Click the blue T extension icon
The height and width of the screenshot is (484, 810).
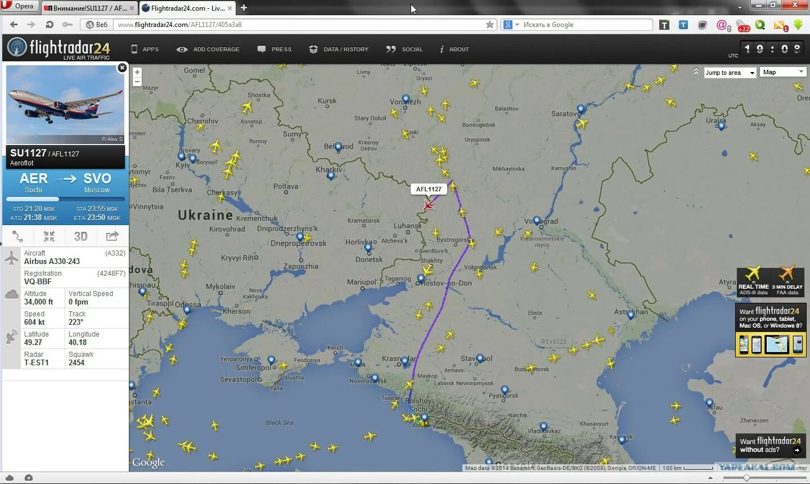683,25
